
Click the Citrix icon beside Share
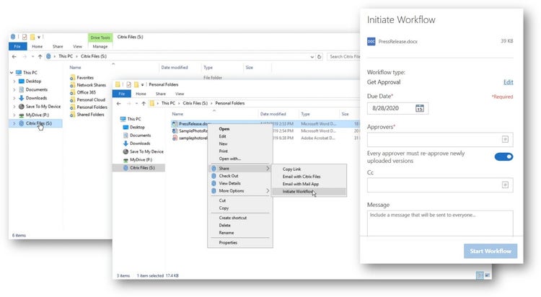pos(214,169)
